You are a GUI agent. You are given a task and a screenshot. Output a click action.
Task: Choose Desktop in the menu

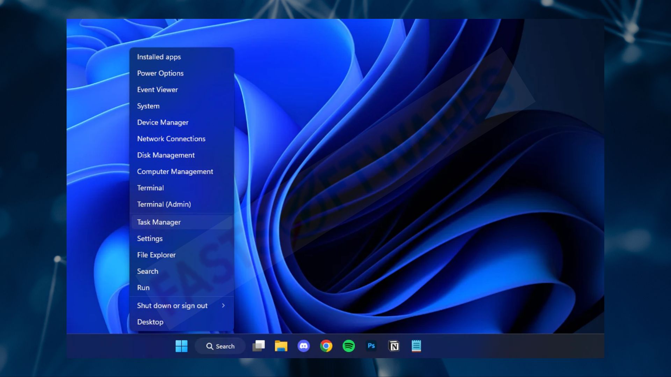coord(181,322)
